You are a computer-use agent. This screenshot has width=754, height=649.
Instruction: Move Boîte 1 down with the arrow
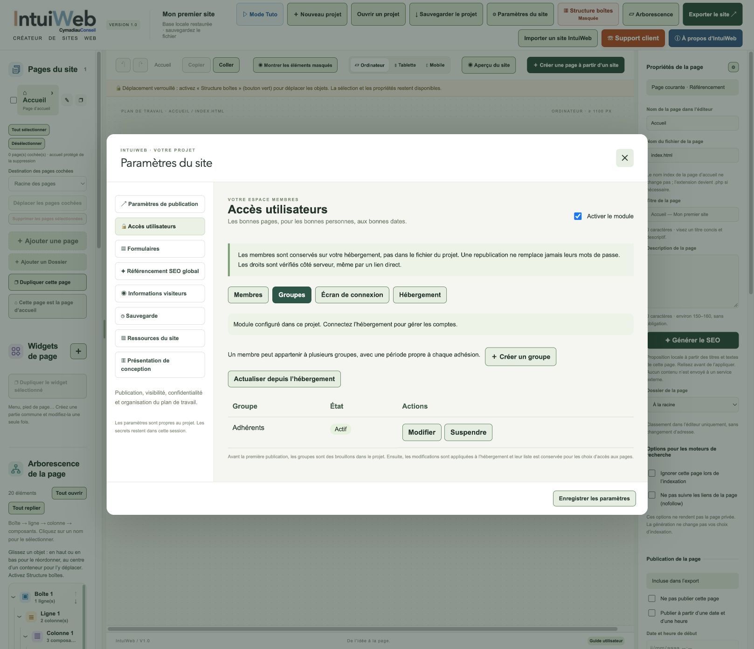coord(76,601)
